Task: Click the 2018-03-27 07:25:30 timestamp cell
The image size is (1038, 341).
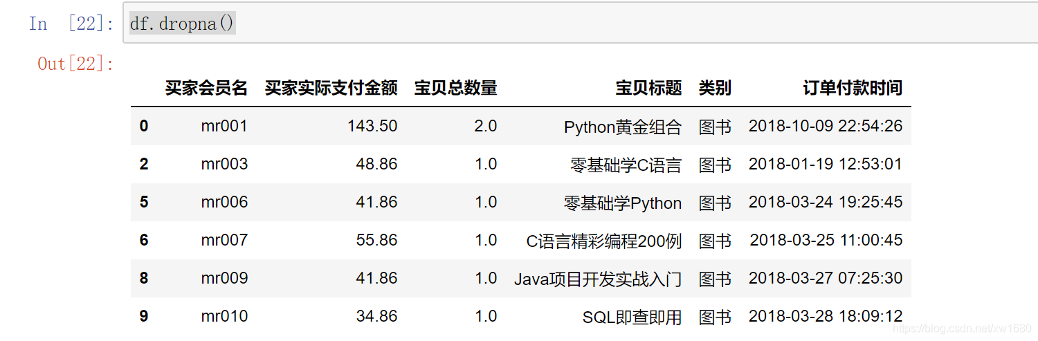Action: click(826, 278)
